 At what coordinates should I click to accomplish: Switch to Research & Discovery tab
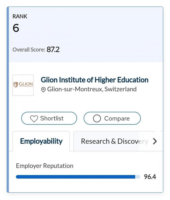(114, 141)
